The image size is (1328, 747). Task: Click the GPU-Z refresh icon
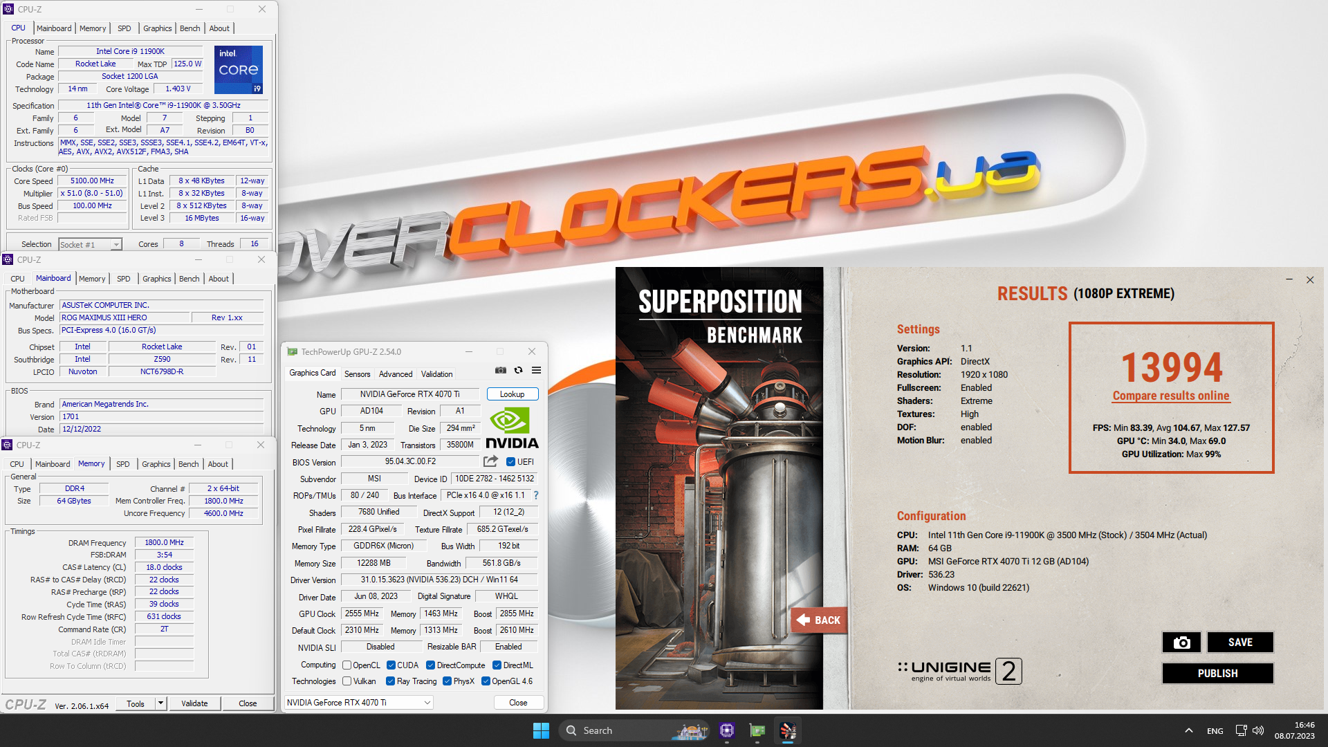pos(518,371)
